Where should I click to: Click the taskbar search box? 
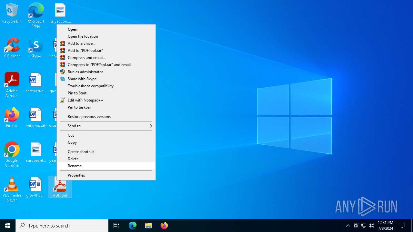pos(62,226)
